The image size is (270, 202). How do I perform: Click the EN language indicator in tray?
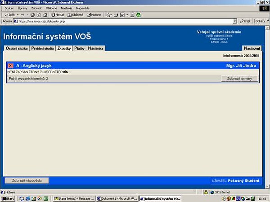tap(238, 198)
